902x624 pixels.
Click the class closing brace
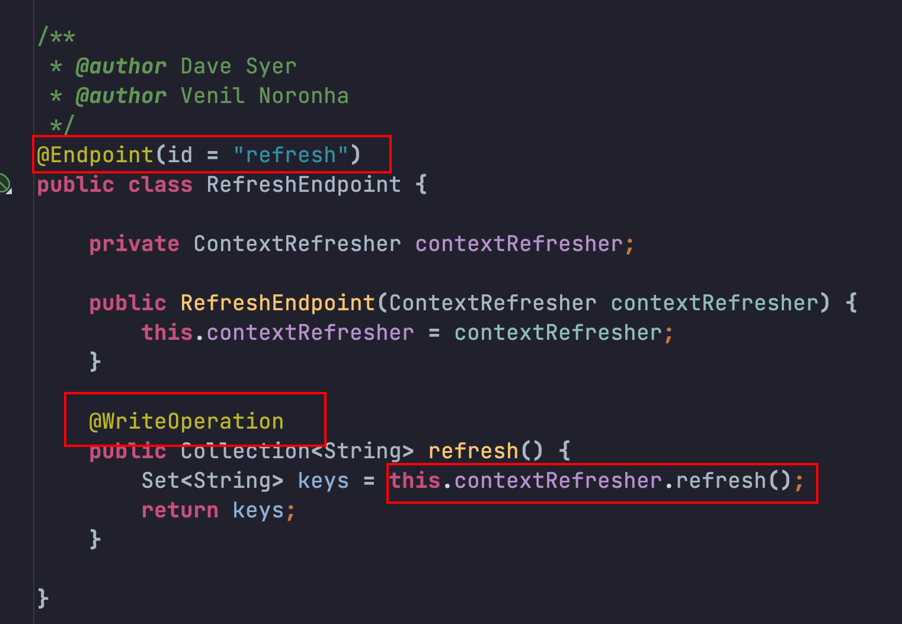point(43,599)
